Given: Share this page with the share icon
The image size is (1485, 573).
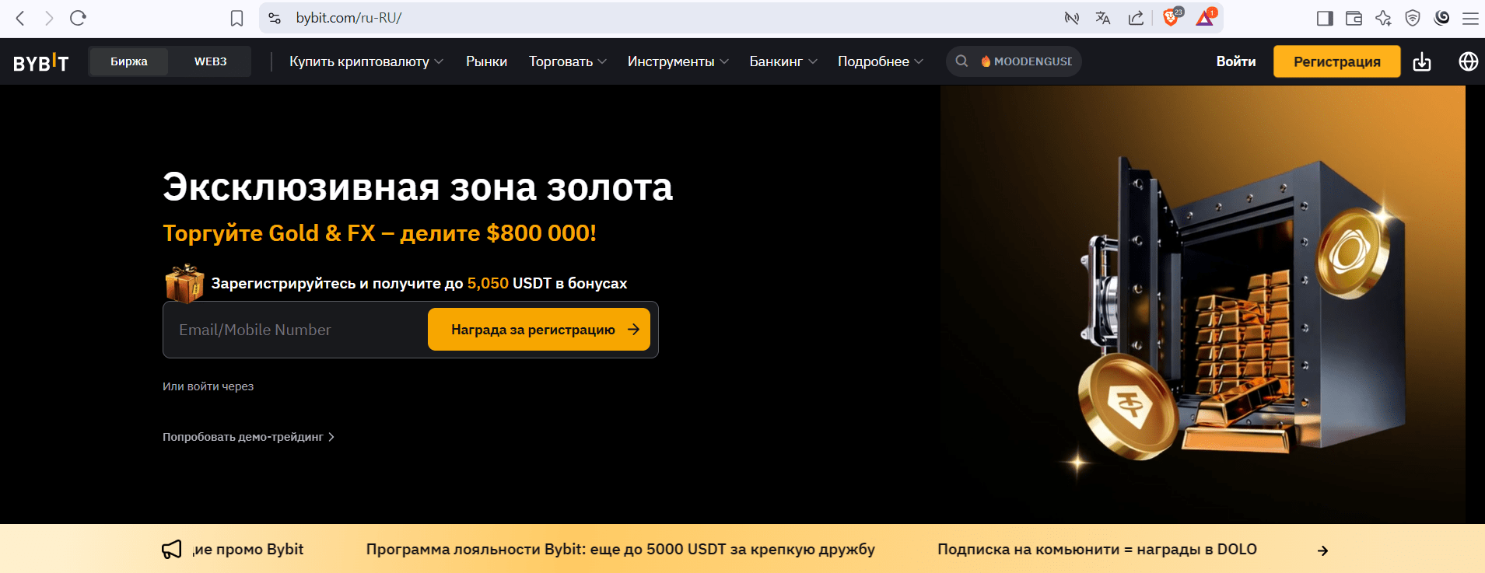Looking at the screenshot, I should click(x=1136, y=18).
